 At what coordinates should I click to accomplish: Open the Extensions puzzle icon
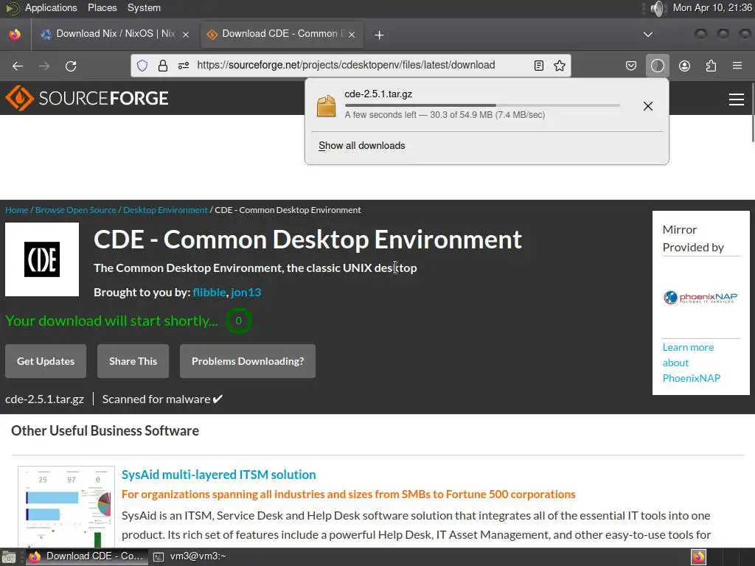point(711,66)
